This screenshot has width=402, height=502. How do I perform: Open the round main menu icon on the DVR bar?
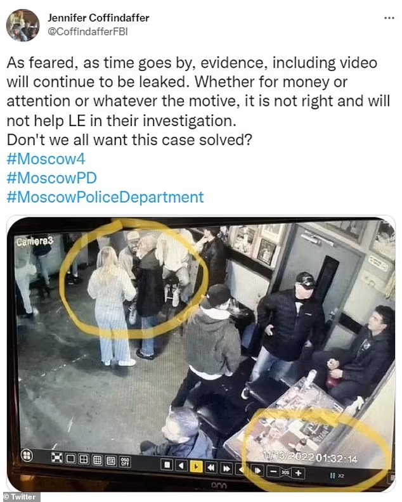point(27,455)
